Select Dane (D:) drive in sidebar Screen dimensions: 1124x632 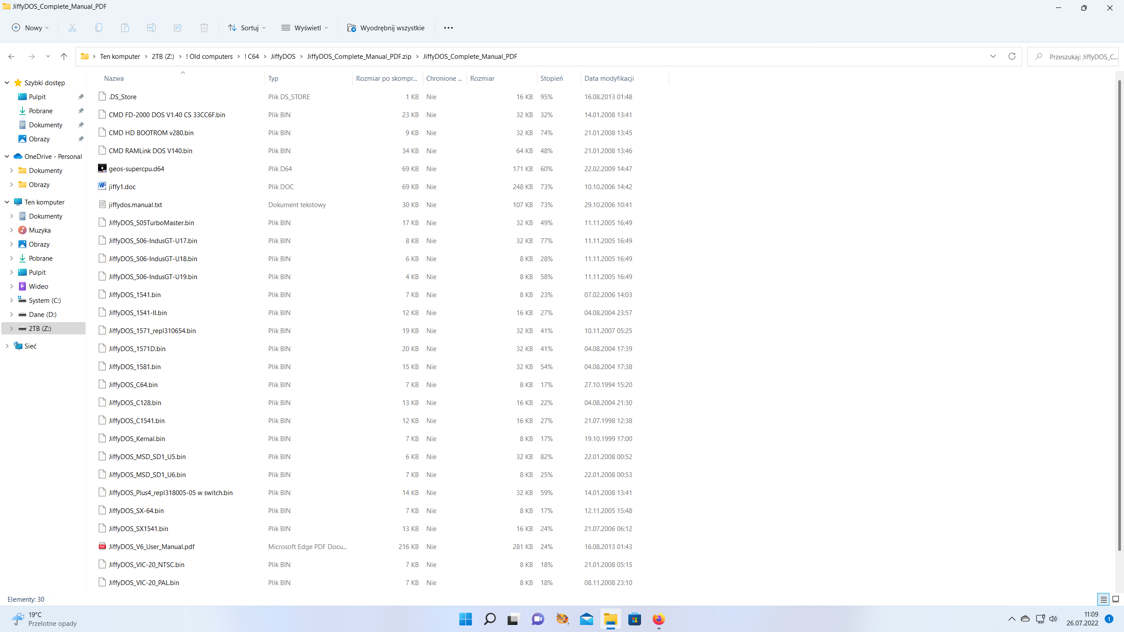[x=43, y=314]
